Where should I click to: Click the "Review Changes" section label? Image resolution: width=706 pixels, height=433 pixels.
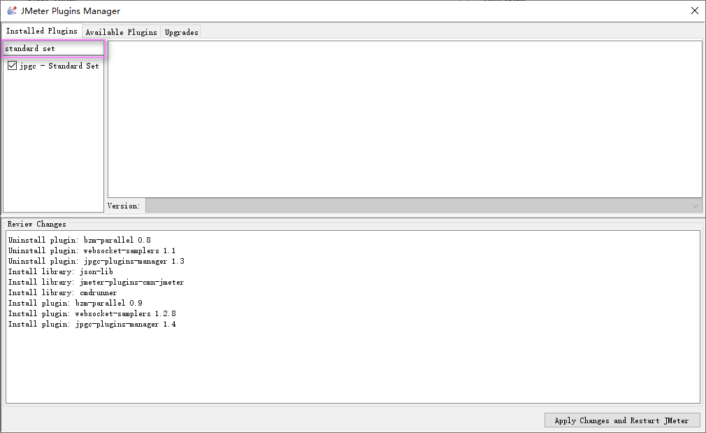[x=36, y=224]
